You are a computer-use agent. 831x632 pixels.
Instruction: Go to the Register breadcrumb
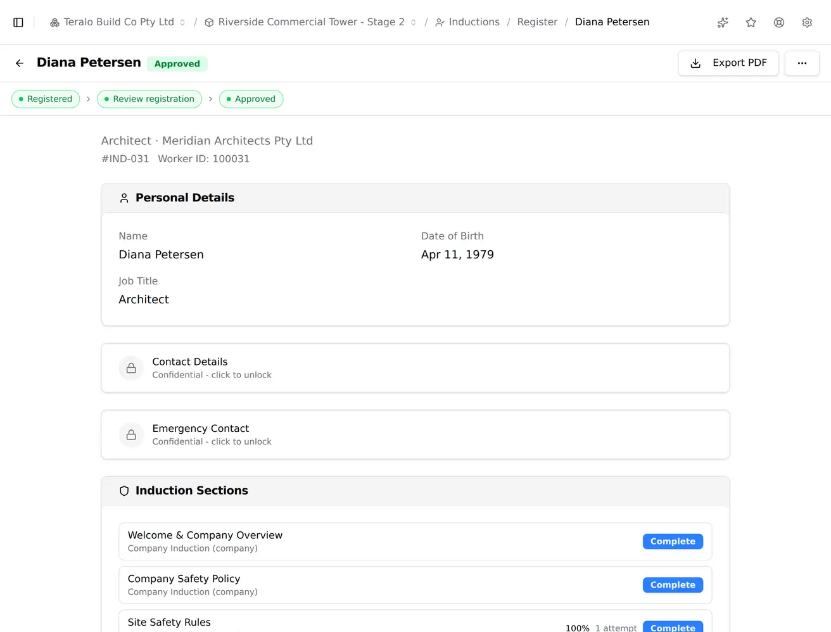[x=537, y=22]
